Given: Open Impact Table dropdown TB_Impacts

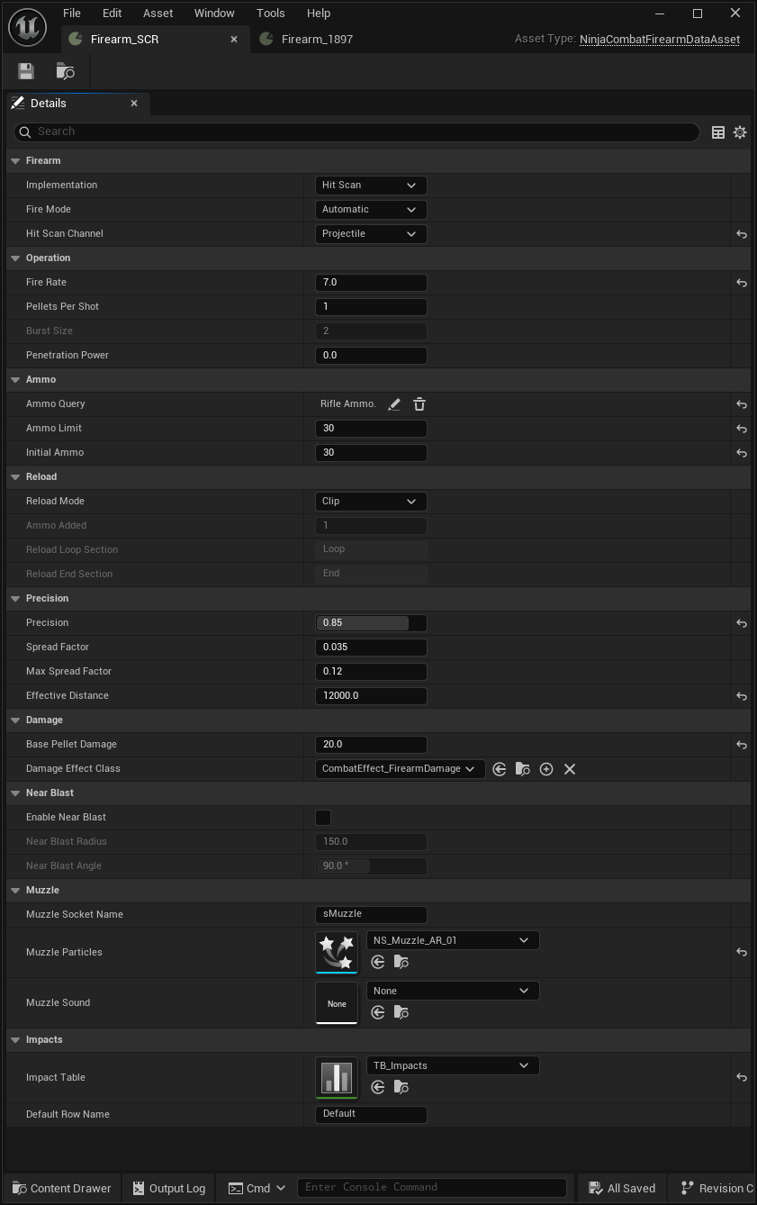Looking at the screenshot, I should [x=453, y=1065].
